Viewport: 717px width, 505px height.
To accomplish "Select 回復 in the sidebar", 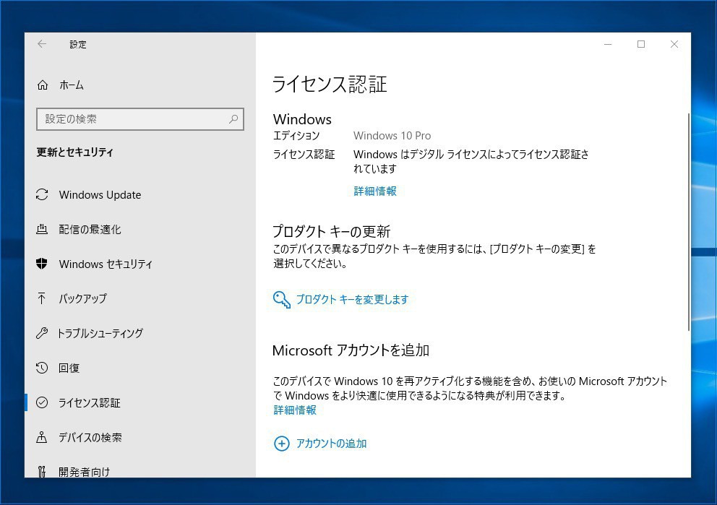I will click(x=140, y=368).
